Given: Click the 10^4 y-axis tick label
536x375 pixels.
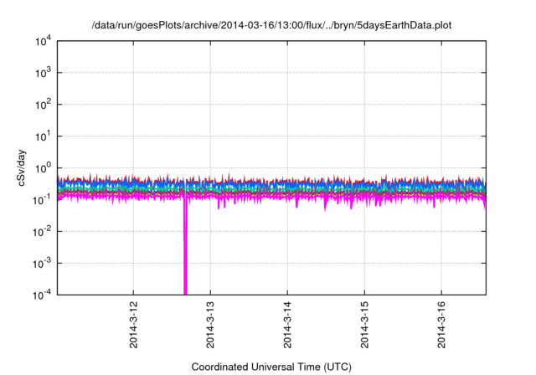Looking at the screenshot, I should pyautogui.click(x=43, y=41).
